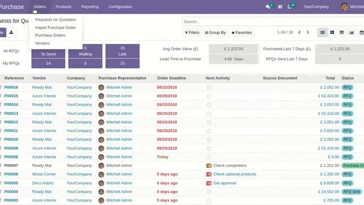Click My RFQs waiting count 0
Screen dimensions: 364x205
85,63
